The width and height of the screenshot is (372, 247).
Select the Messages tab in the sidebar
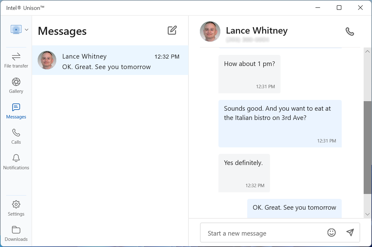16,111
